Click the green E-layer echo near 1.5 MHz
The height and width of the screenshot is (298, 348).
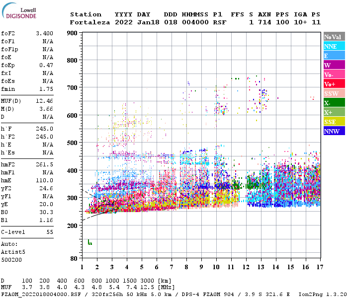pyautogui.click(x=89, y=242)
